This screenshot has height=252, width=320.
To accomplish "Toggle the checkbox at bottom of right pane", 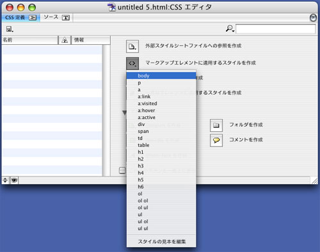I will 122,170.
